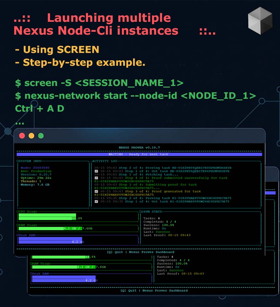The height and width of the screenshot is (307, 280).
Task: Click the '- Using SCREEN' bullet
Action: pyautogui.click(x=57, y=49)
